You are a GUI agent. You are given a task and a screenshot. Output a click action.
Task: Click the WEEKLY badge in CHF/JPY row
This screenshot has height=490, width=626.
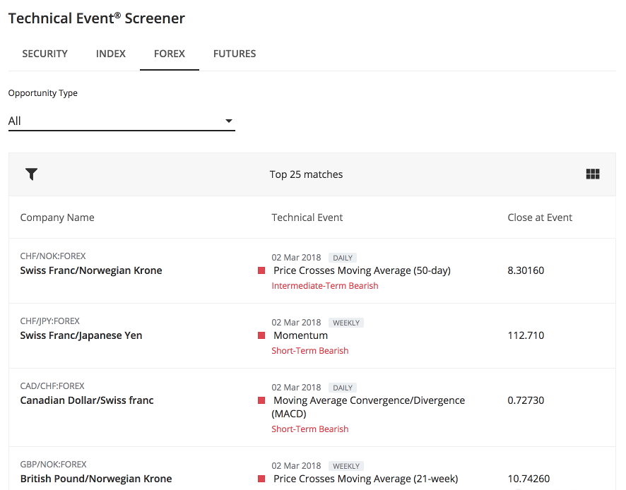pyautogui.click(x=346, y=323)
